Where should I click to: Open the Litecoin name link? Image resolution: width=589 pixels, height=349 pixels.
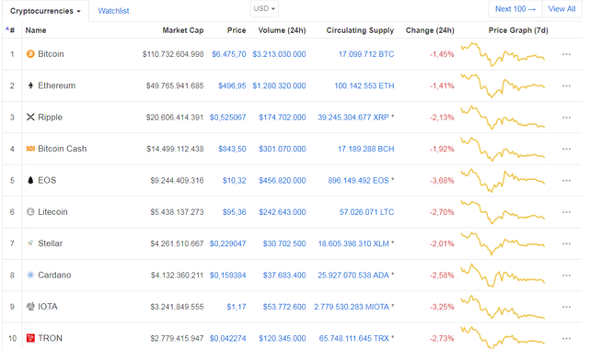click(52, 212)
